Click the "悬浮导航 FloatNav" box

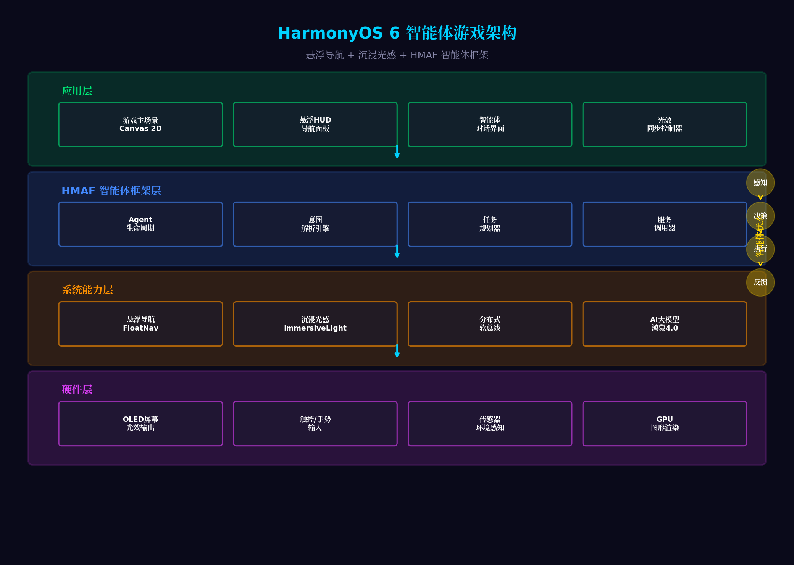click(x=140, y=324)
